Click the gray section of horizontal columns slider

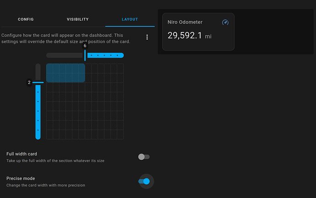(64, 55)
